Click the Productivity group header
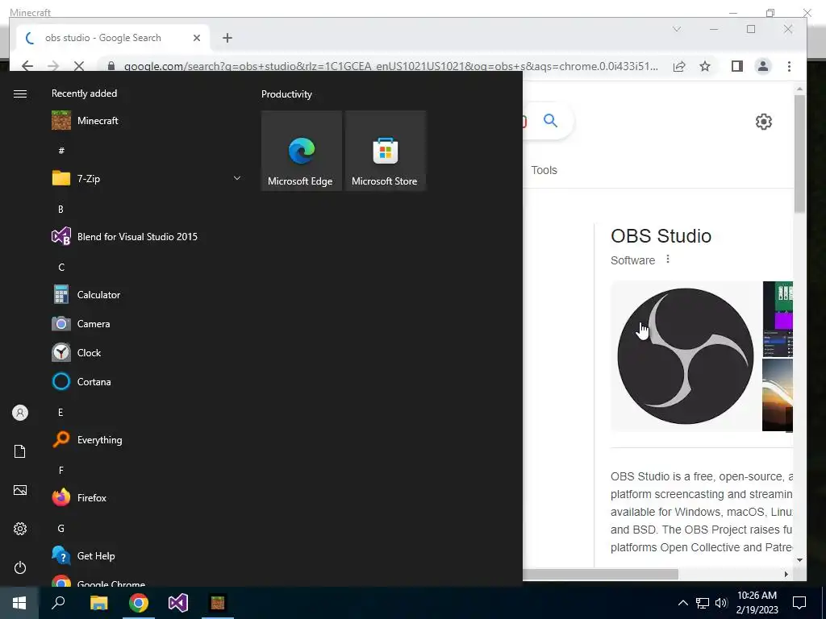This screenshot has width=826, height=619. tap(286, 94)
